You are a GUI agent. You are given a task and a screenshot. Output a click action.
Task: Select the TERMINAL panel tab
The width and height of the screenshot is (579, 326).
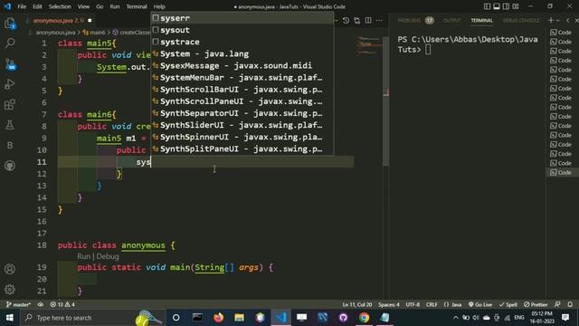[481, 20]
